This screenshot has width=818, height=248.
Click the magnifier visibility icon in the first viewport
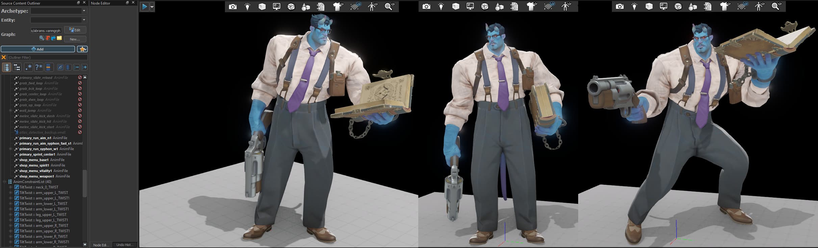point(389,6)
